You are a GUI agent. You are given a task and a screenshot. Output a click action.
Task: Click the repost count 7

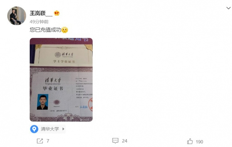(x=48, y=141)
